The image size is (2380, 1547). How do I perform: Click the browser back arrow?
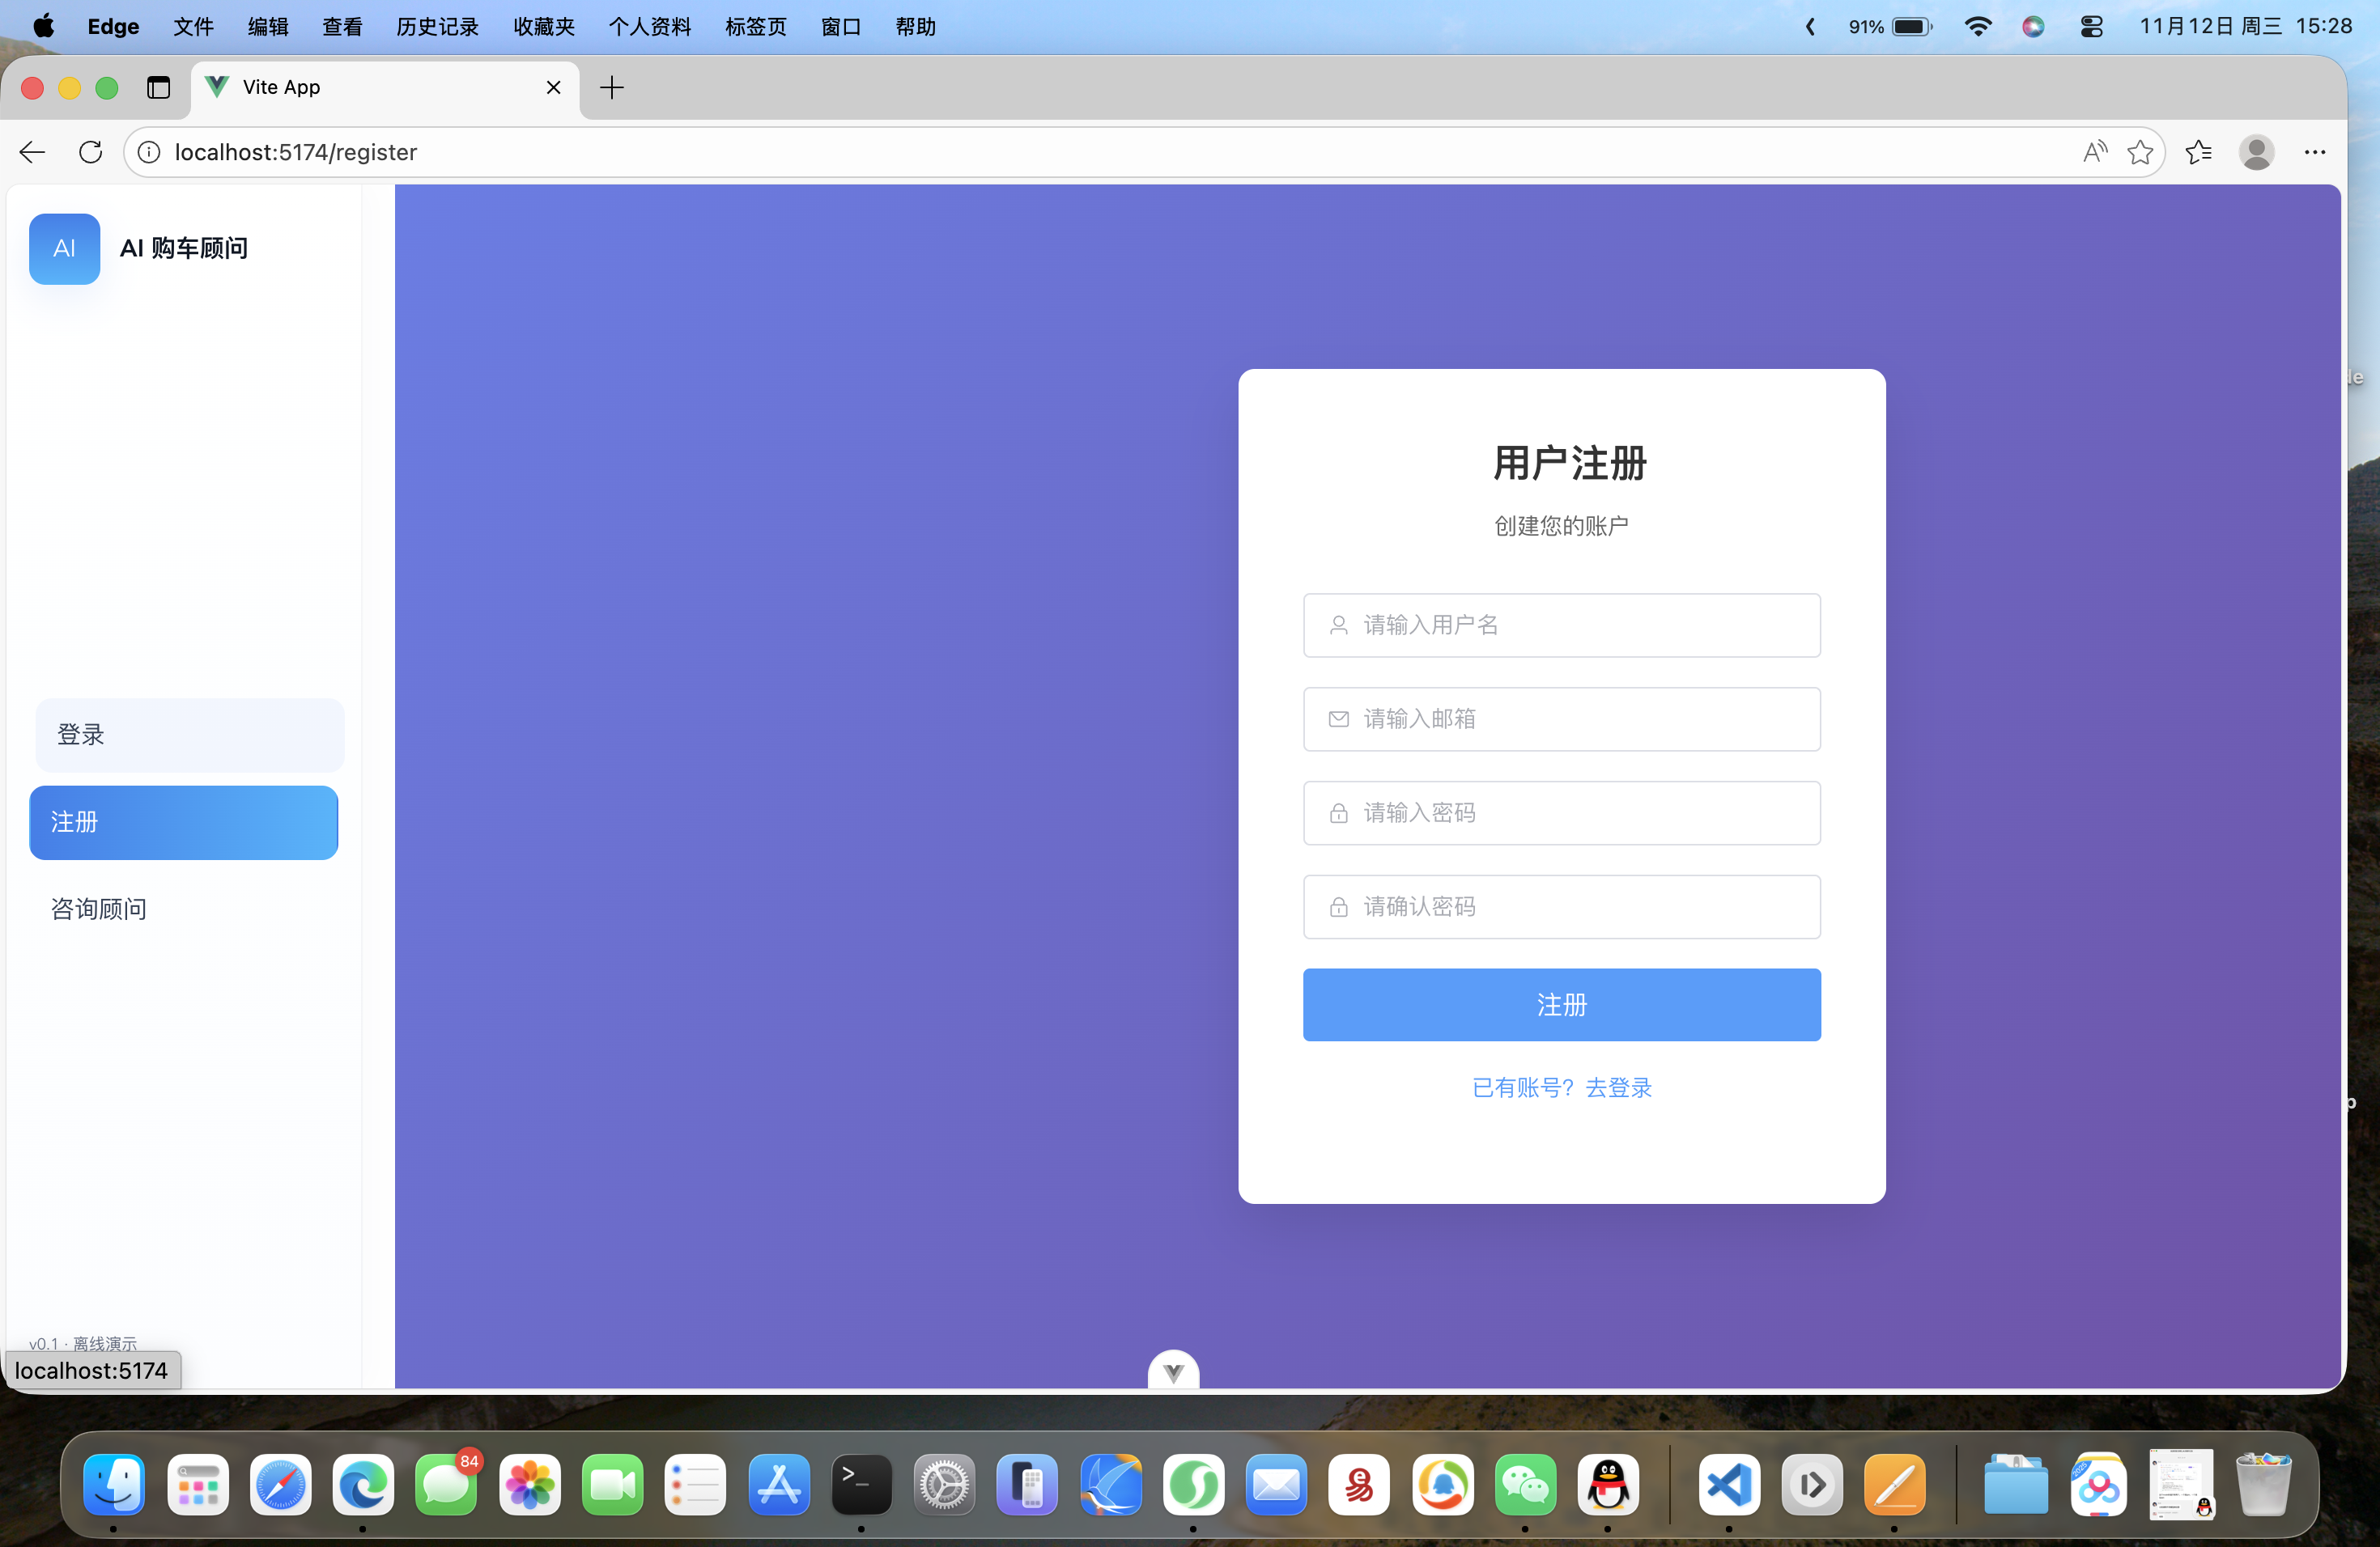[x=32, y=152]
